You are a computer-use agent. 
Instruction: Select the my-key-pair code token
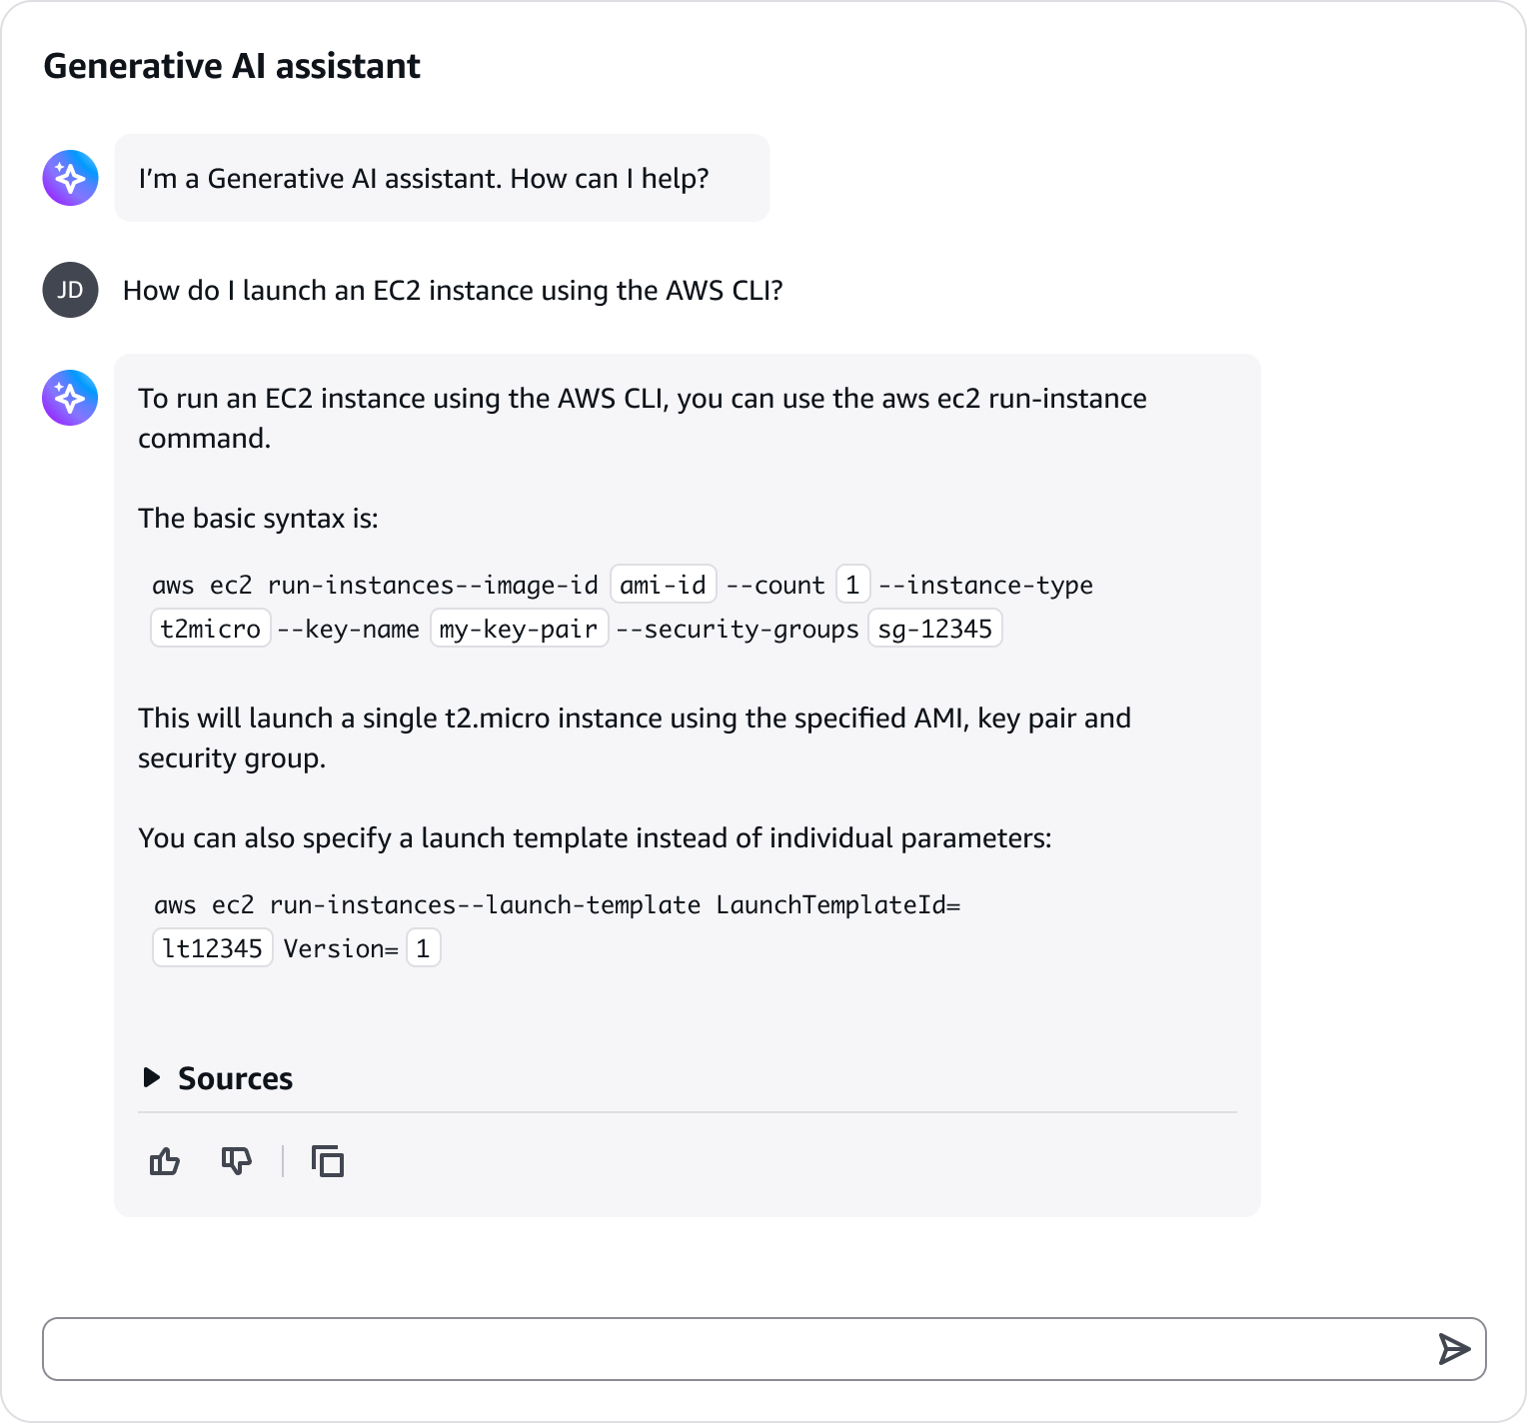(519, 629)
